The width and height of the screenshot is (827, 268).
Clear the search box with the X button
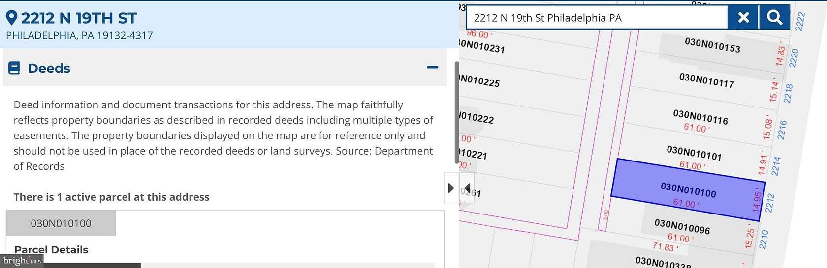(743, 18)
